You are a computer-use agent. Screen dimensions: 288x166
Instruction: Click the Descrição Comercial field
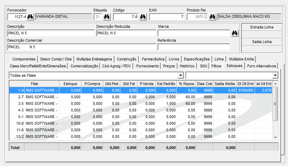pos(82,47)
